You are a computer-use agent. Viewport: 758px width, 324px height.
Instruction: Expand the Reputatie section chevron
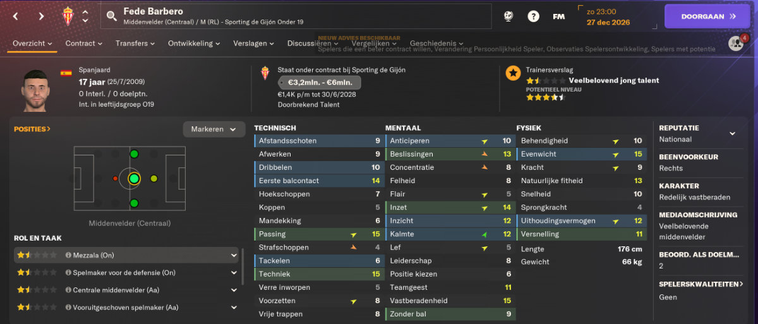733,133
